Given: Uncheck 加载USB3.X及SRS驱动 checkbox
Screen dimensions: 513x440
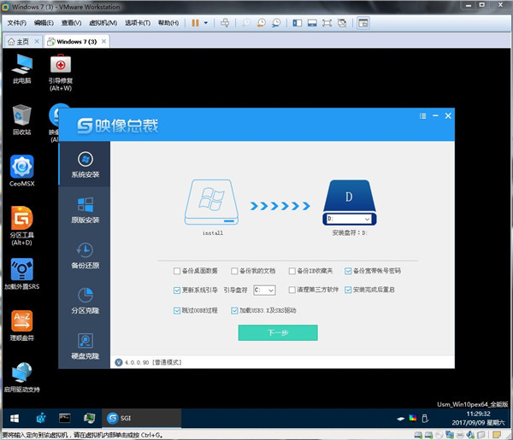Looking at the screenshot, I should (234, 310).
